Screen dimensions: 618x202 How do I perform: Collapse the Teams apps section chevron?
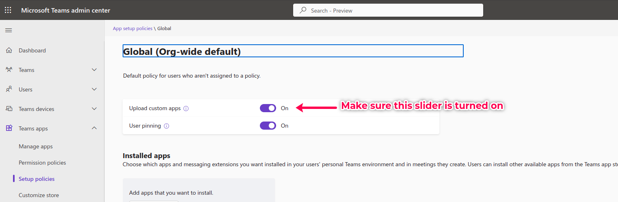pos(94,128)
